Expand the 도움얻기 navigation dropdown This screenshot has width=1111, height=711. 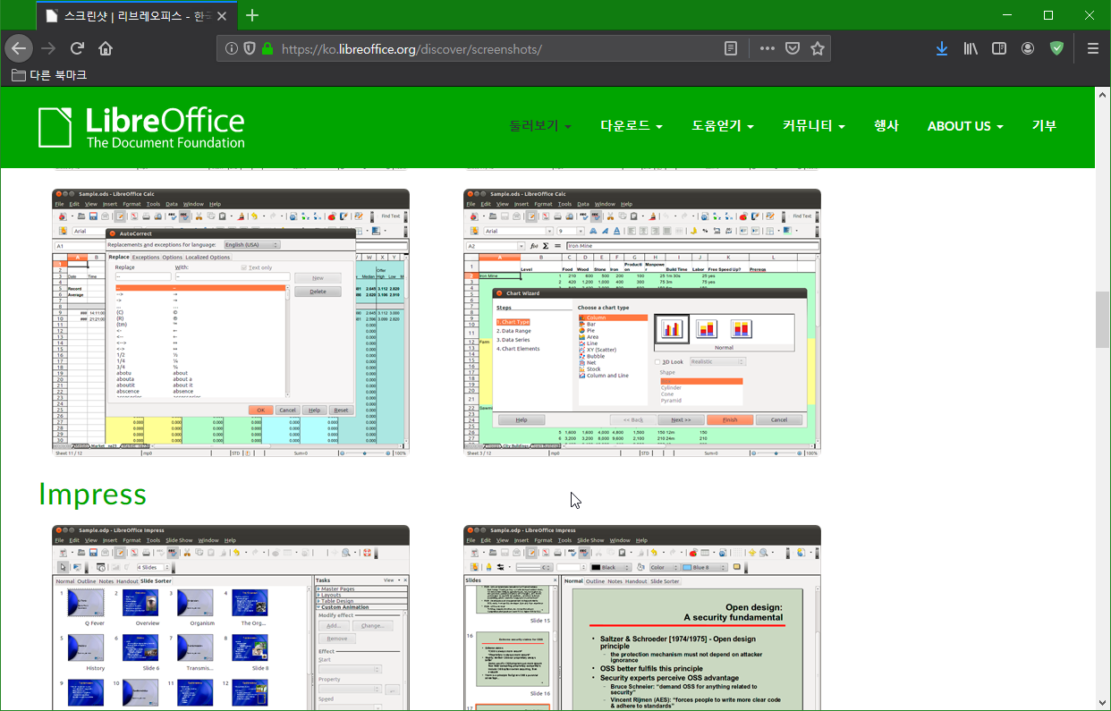[723, 126]
